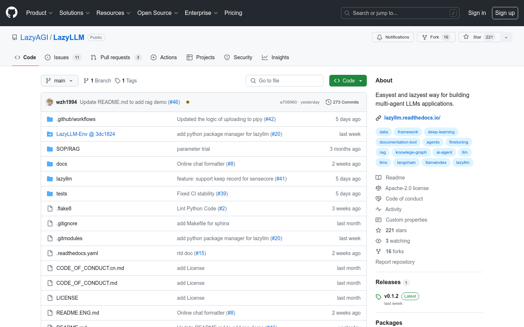Viewport: 524px width, 327px height.
Task: Click the bell icon in Notifications
Action: 380,37
